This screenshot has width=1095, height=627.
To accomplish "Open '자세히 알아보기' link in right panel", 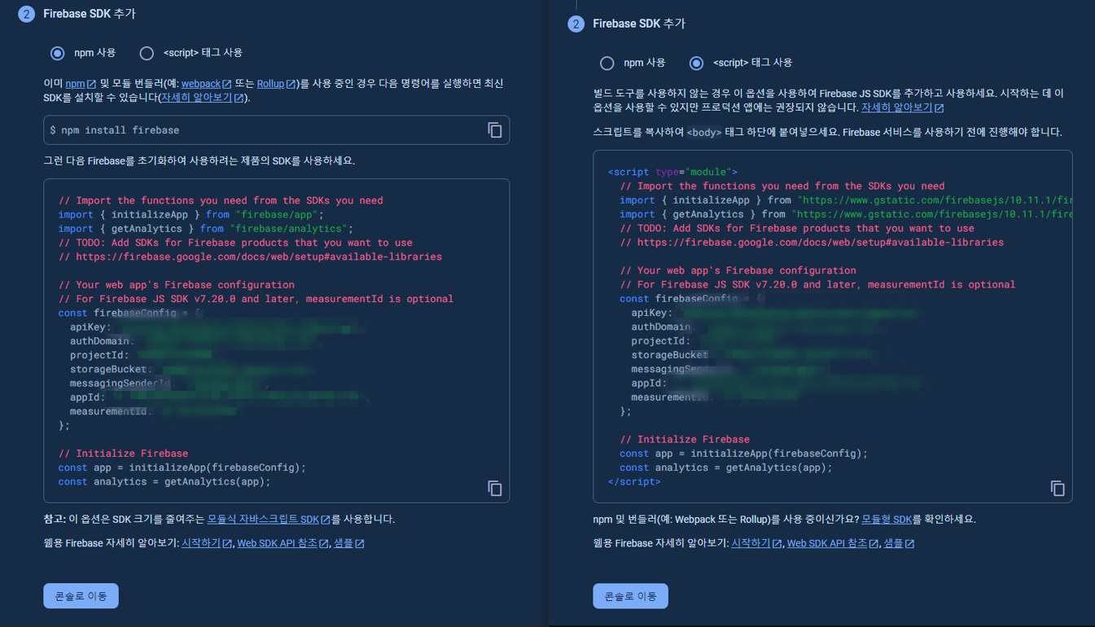I will click(902, 107).
